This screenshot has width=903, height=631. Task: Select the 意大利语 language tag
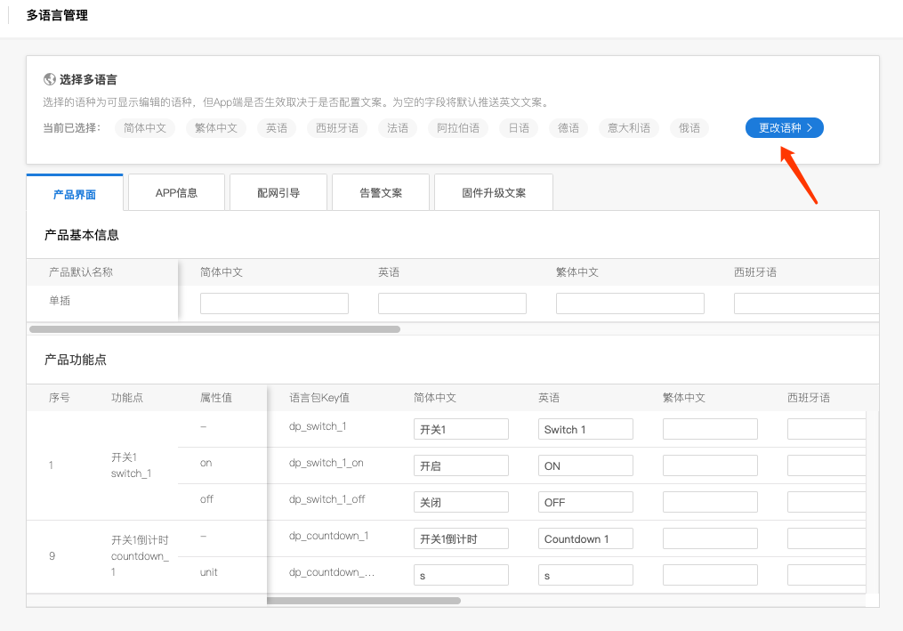(x=629, y=128)
